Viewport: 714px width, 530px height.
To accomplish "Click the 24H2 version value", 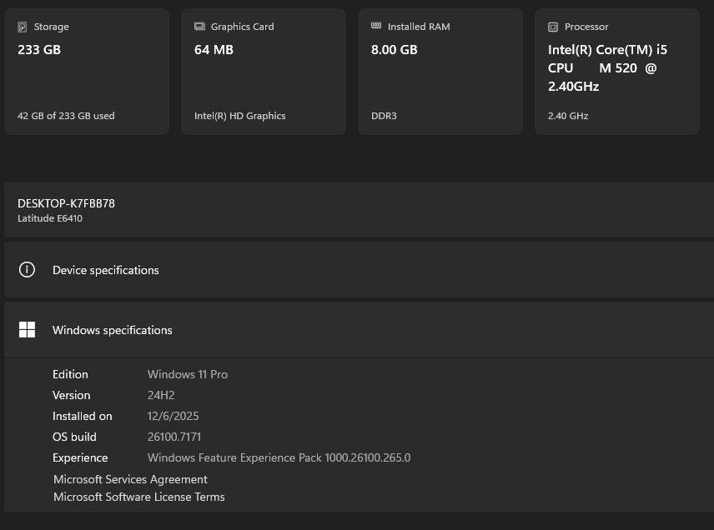I will tap(161, 395).
